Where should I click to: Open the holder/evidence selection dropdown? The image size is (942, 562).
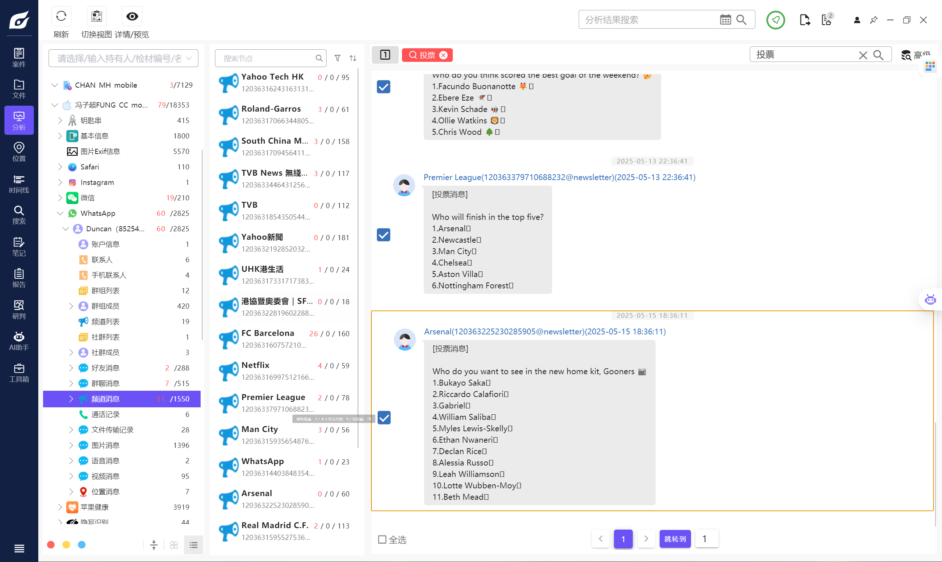123,58
